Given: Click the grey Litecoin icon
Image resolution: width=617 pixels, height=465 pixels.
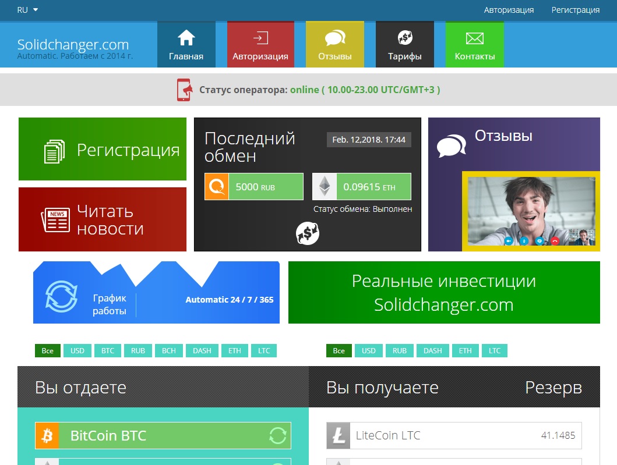Looking at the screenshot, I should pos(339,435).
